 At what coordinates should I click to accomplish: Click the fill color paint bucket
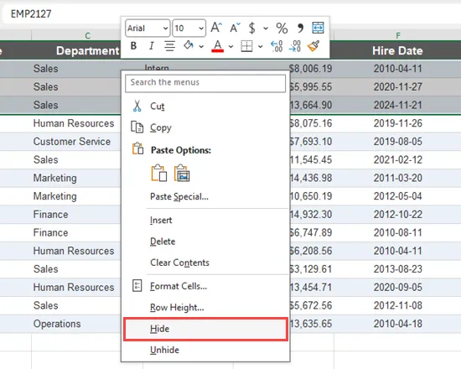coord(189,46)
